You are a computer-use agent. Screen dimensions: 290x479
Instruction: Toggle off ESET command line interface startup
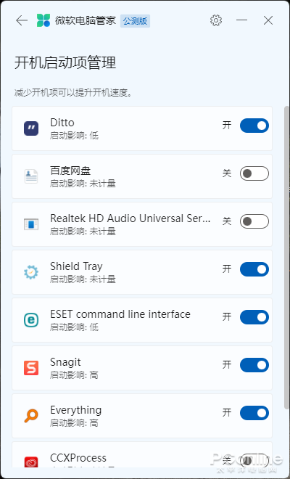(254, 317)
